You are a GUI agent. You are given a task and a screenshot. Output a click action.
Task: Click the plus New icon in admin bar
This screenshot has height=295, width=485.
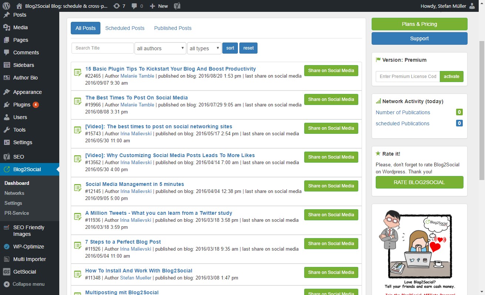pyautogui.click(x=152, y=6)
